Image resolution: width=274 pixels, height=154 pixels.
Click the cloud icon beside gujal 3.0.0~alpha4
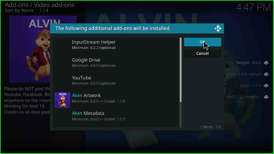266,74
